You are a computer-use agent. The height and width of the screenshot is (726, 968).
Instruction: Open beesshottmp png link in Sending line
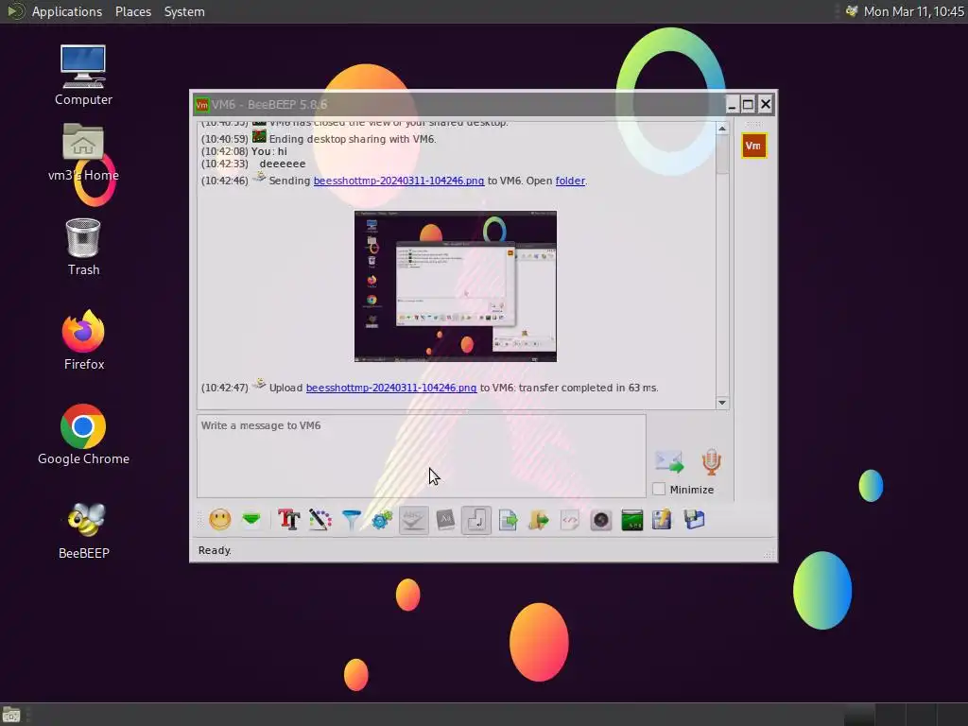(x=399, y=181)
